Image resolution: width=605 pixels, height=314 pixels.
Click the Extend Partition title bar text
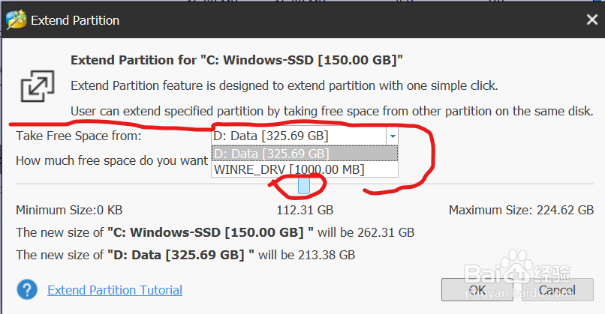click(x=75, y=20)
